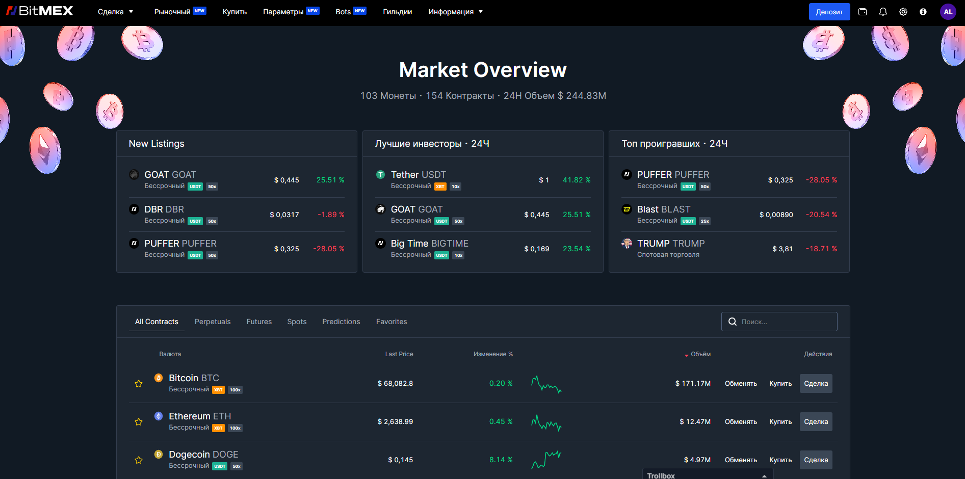This screenshot has height=479, width=965.
Task: Open the wallet icon in header
Action: [863, 12]
